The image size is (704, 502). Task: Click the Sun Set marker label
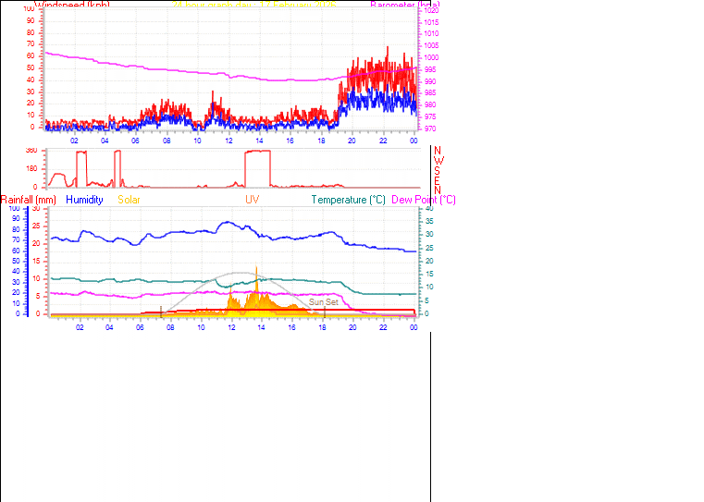(323, 301)
